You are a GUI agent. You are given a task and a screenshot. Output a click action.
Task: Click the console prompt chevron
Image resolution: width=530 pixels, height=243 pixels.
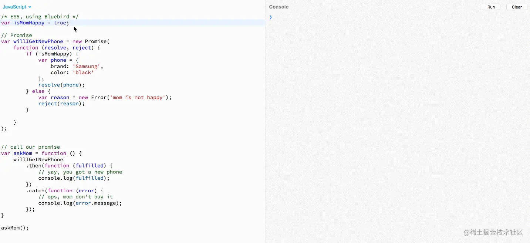pos(270,17)
